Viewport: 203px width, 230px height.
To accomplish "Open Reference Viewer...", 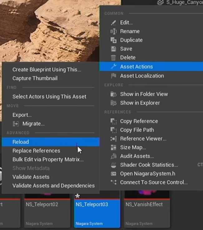I will point(151,139).
